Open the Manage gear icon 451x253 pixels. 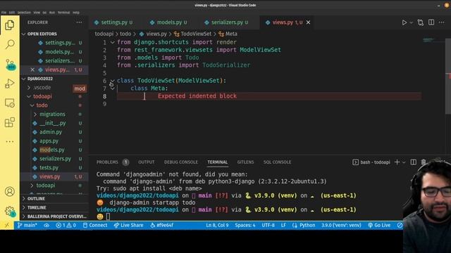[10, 212]
